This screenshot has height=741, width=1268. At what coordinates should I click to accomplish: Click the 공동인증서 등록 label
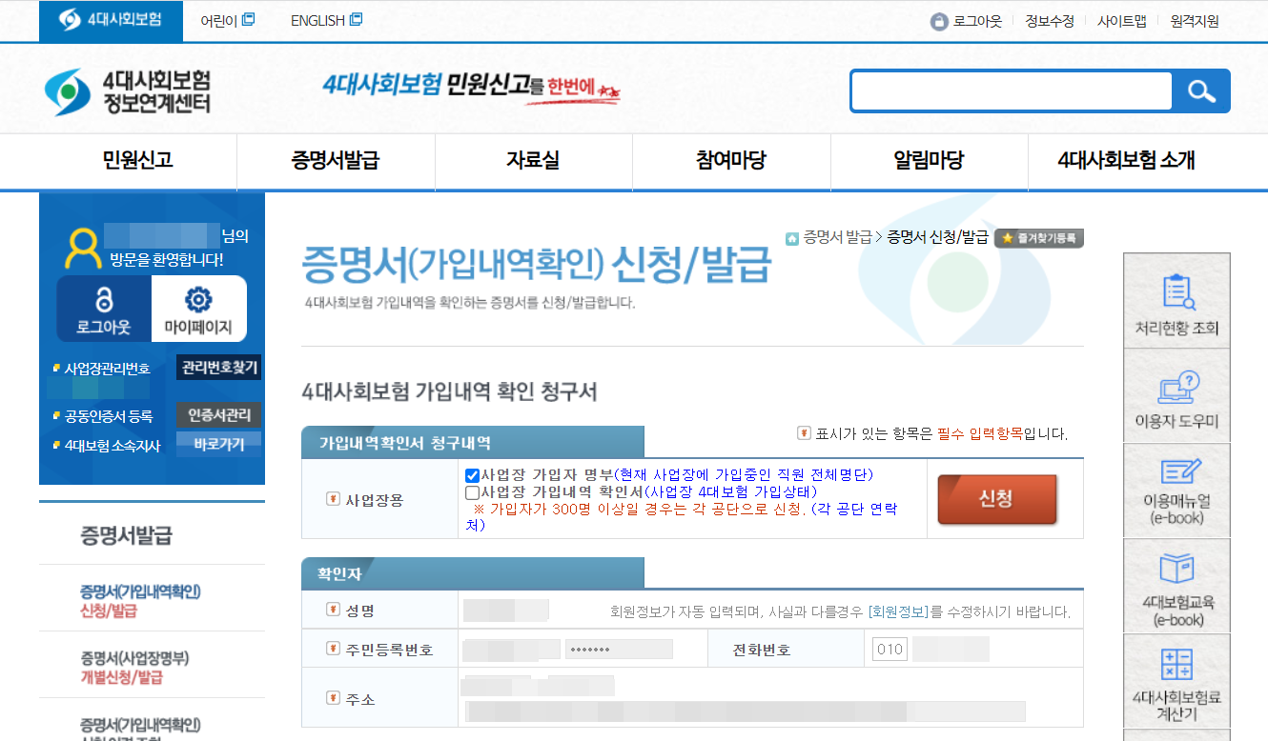[109, 416]
